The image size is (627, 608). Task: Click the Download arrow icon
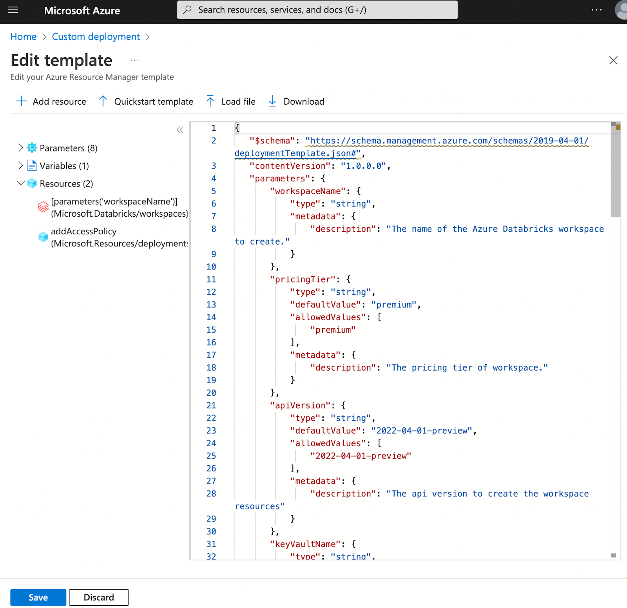(x=272, y=101)
